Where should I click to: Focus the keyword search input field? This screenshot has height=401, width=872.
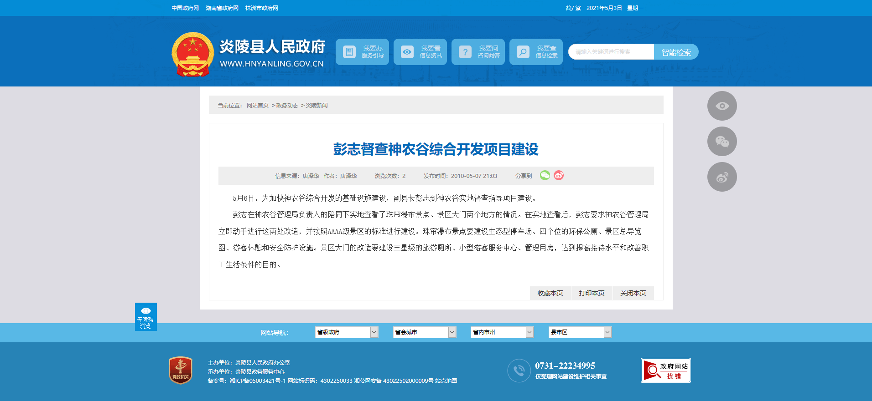[611, 52]
